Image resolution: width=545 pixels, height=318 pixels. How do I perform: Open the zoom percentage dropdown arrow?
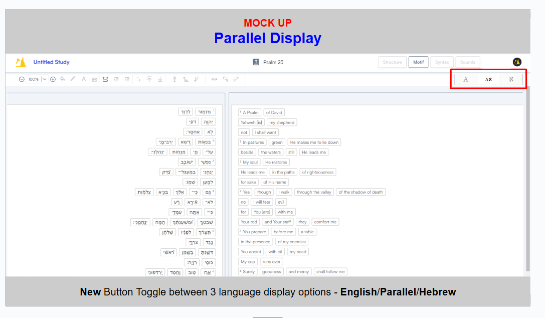click(x=44, y=79)
